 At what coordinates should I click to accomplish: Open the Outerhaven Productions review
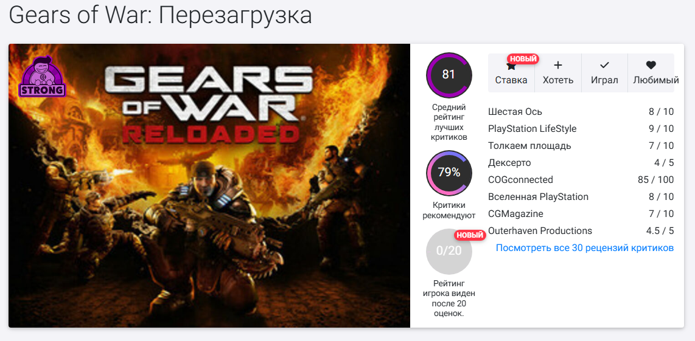pyautogui.click(x=581, y=231)
